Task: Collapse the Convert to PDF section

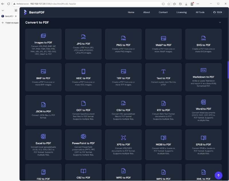Action: [x=220, y=22]
